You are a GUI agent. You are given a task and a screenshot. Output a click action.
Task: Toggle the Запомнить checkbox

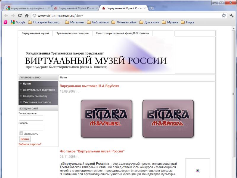coord(21,133)
